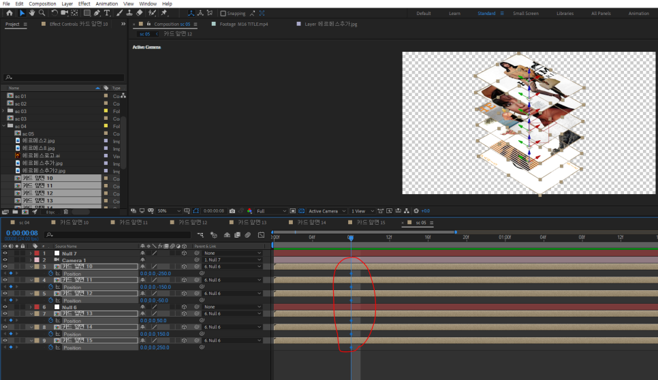The width and height of the screenshot is (658, 380).
Task: Click the World Axis Mode icon
Action: (x=200, y=13)
